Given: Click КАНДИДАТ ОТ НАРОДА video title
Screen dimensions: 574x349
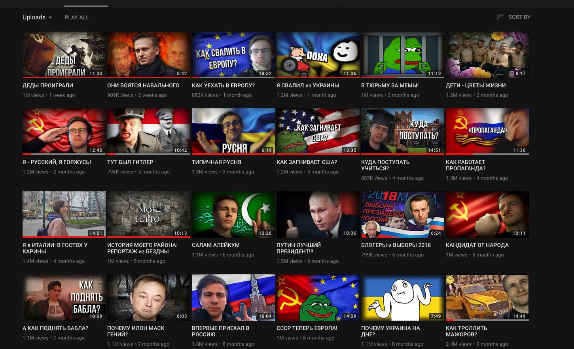Looking at the screenshot, I should [477, 245].
